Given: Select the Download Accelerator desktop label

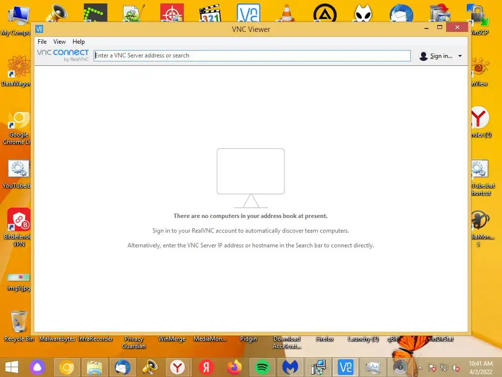Looking at the screenshot, I should click(x=287, y=342).
